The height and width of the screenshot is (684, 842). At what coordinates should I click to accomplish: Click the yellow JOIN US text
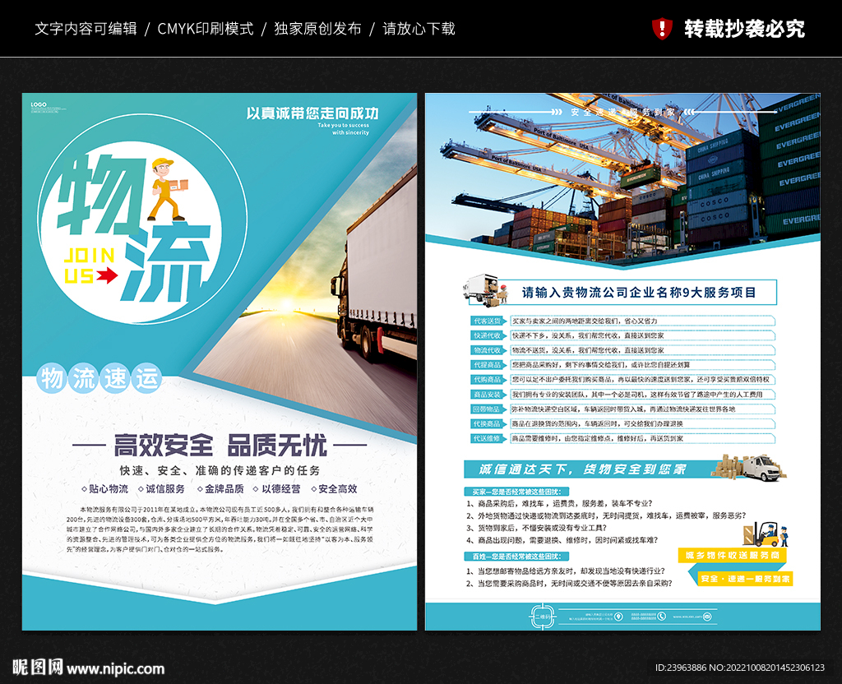pyautogui.click(x=89, y=266)
